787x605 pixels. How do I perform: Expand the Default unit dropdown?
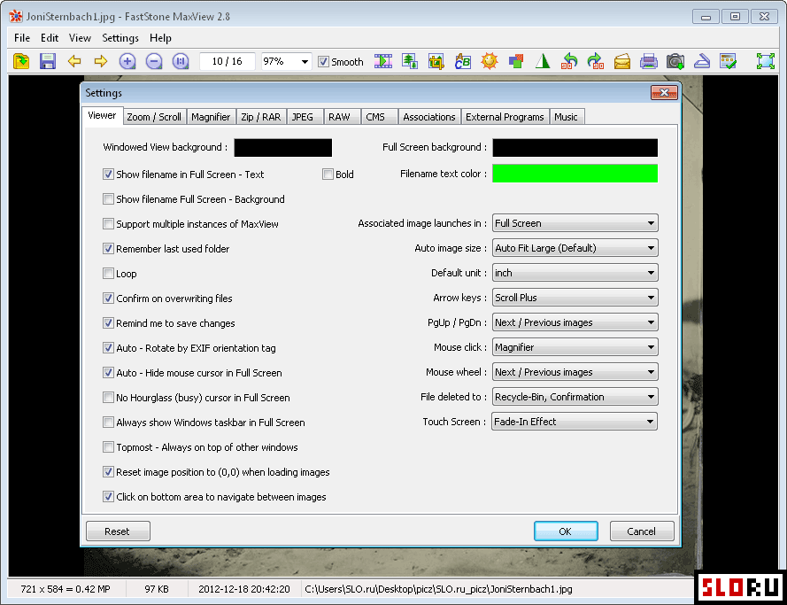click(x=575, y=273)
